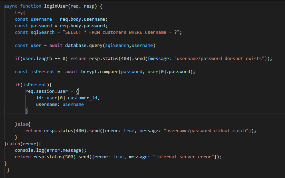
Task: Click the 'try{' statement
Action: coord(20,13)
